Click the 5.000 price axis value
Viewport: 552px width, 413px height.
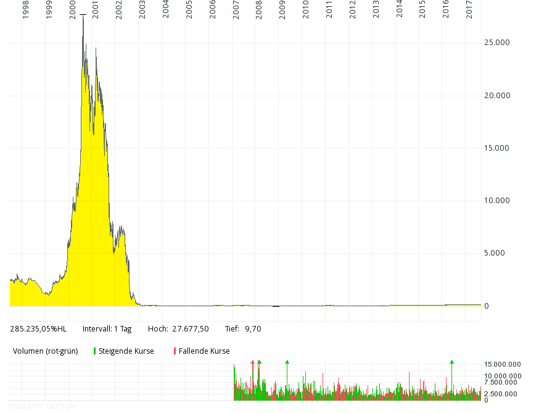[x=494, y=253]
